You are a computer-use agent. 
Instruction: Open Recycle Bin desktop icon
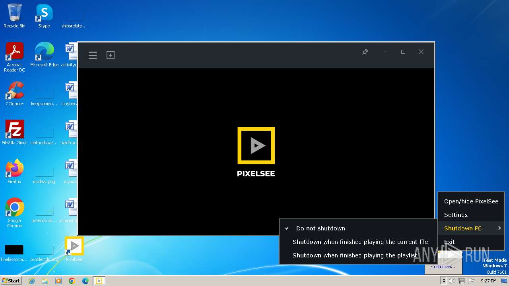(14, 16)
